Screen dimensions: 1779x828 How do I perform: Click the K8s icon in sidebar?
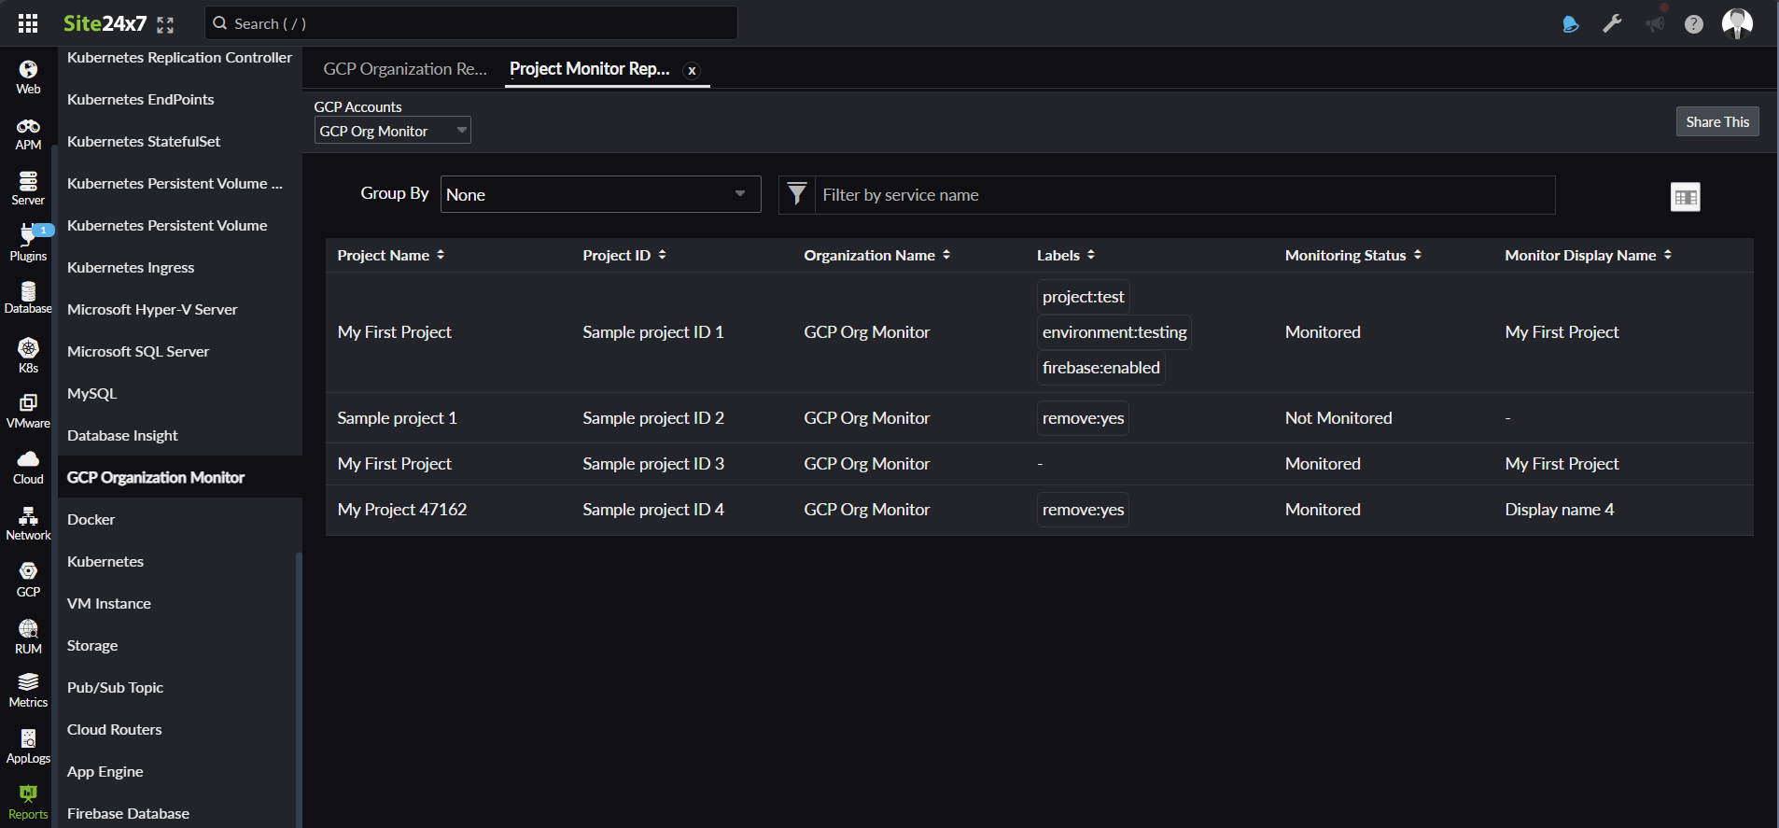tap(28, 355)
